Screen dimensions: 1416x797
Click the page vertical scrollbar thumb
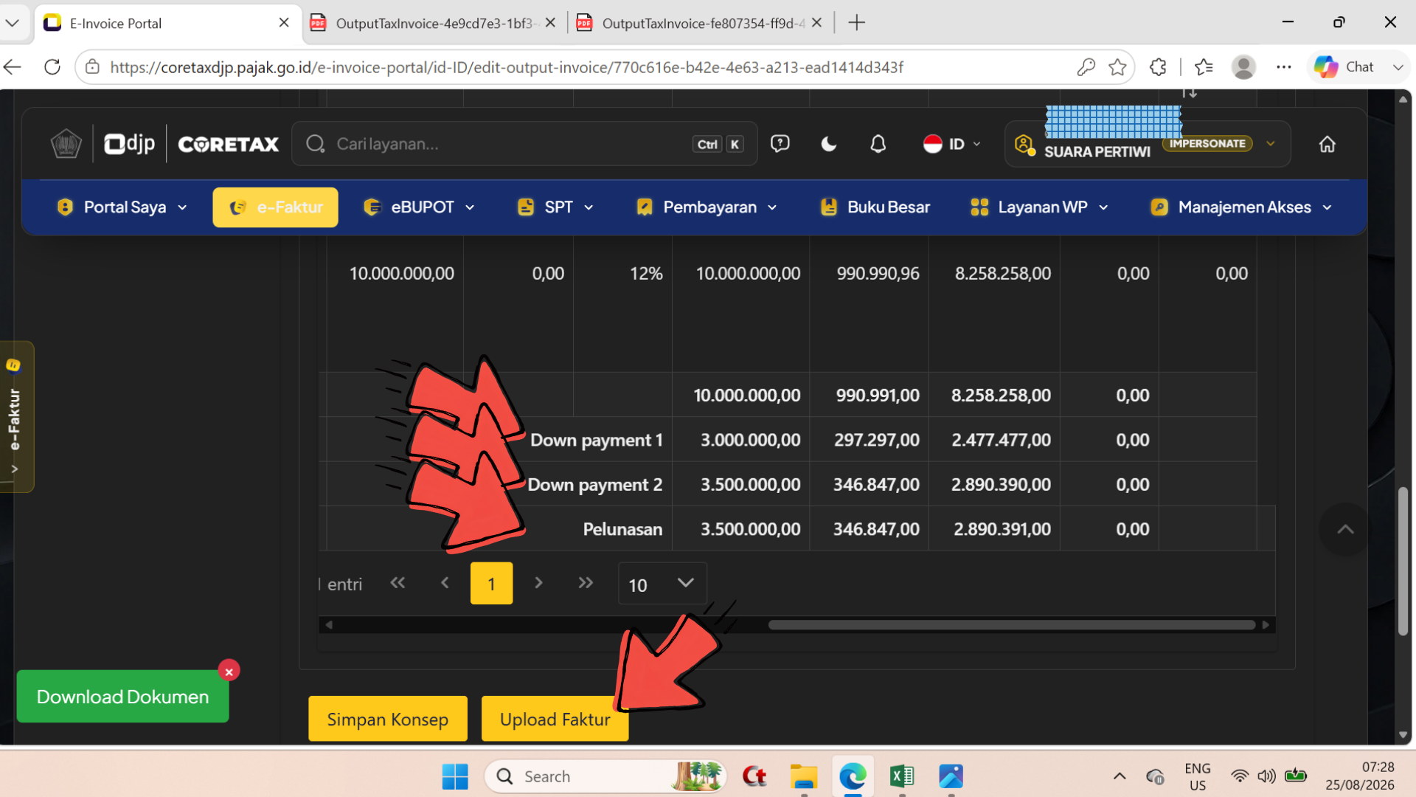1403,561
